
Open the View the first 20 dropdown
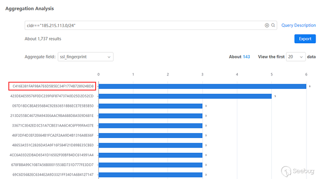click(x=295, y=57)
